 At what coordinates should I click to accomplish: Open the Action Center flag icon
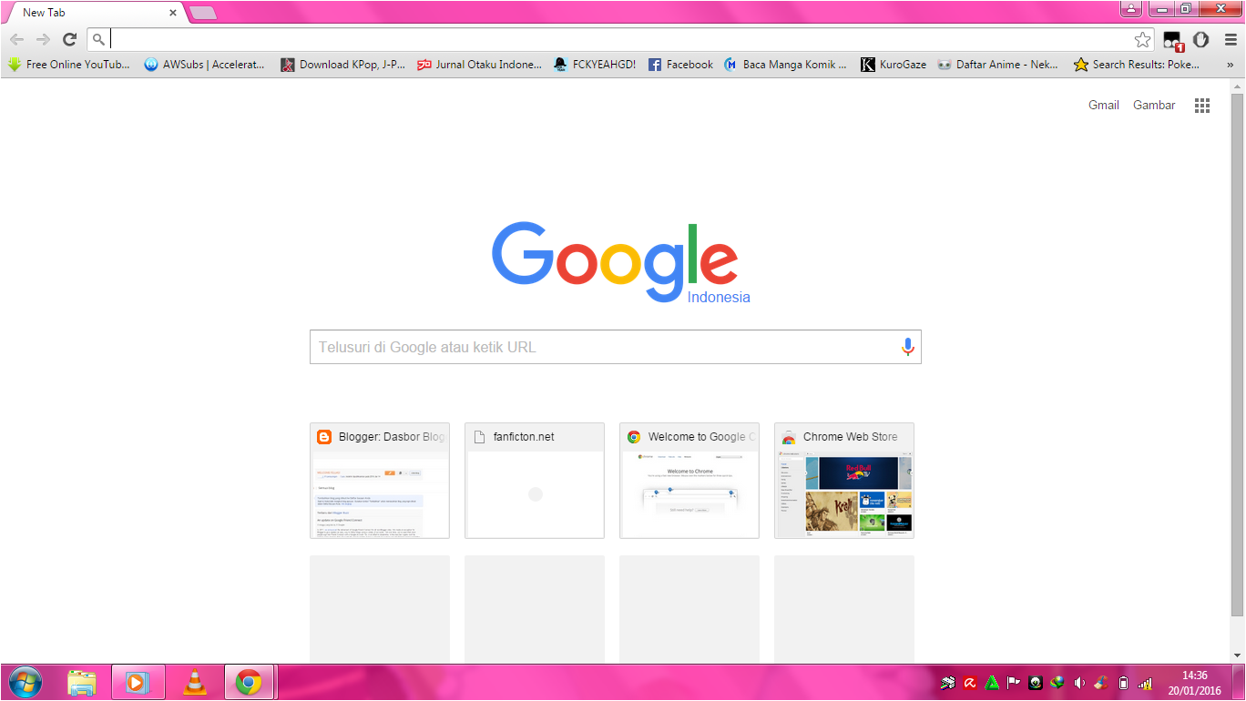[1014, 683]
